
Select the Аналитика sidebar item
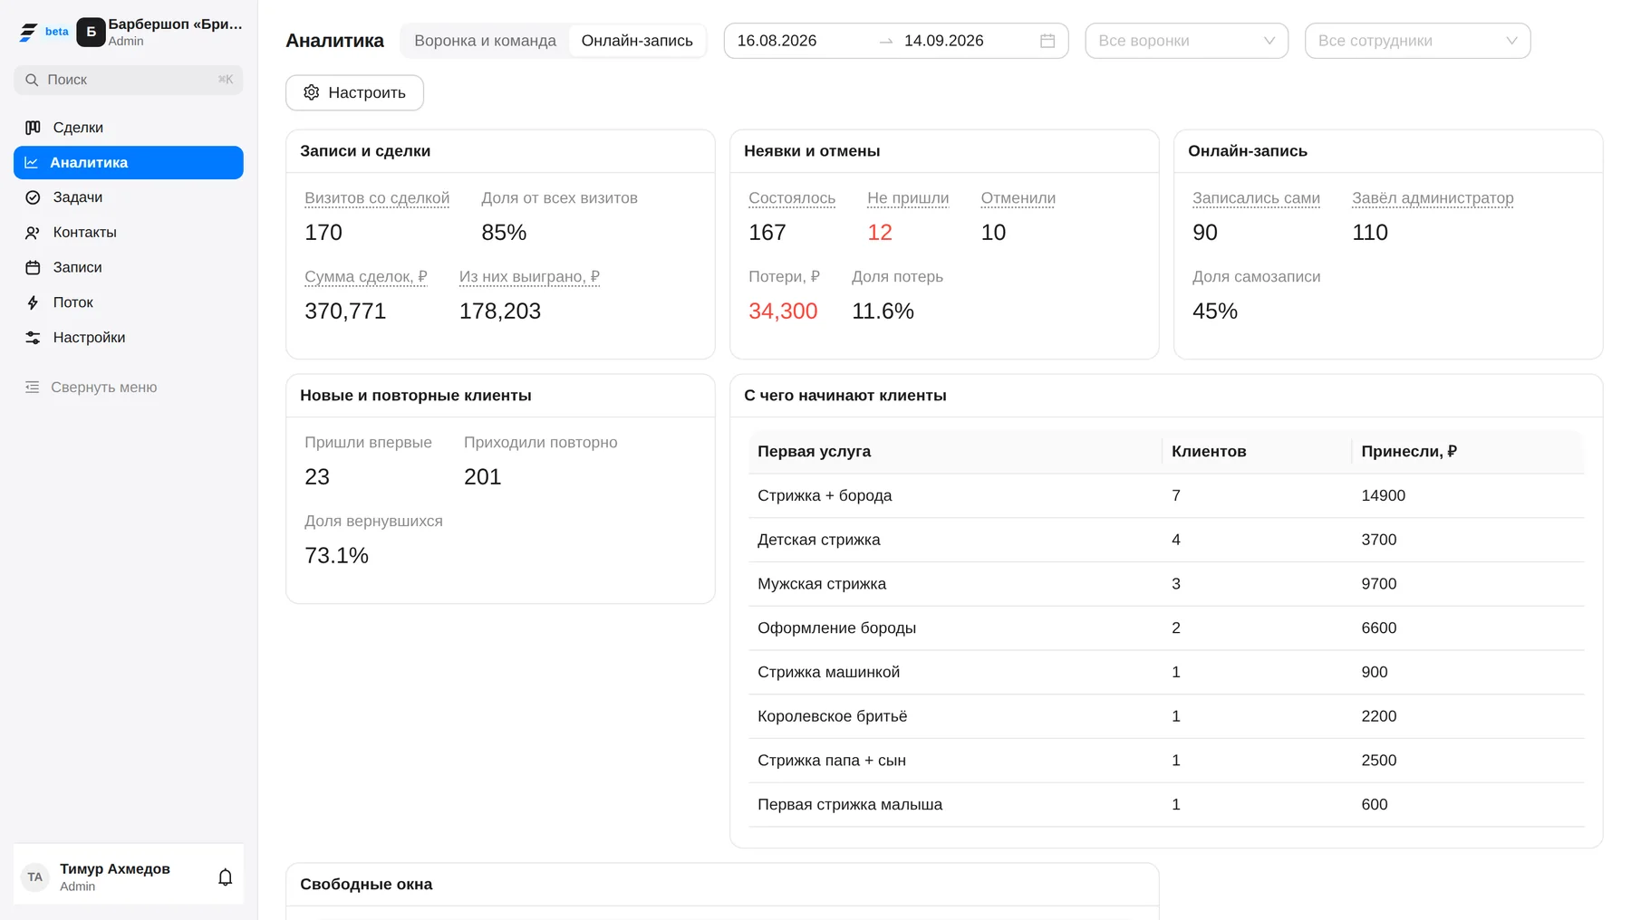[x=128, y=163]
